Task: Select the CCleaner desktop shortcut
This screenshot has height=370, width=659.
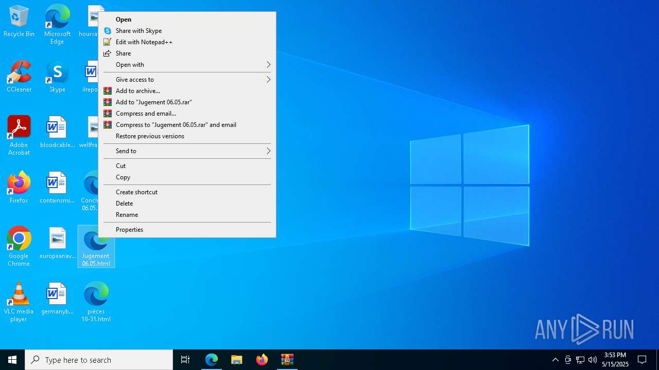Action: [x=19, y=77]
